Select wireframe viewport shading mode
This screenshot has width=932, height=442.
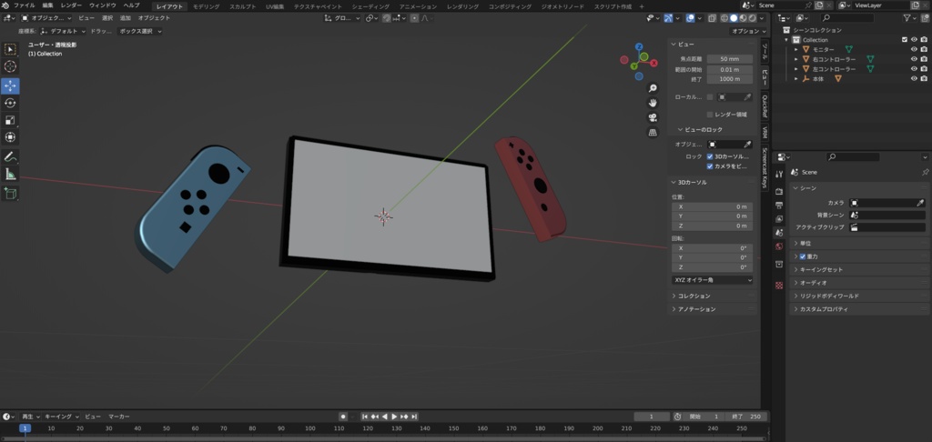[x=724, y=18]
